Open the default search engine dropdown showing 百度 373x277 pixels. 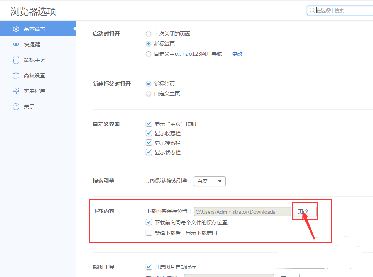point(210,181)
